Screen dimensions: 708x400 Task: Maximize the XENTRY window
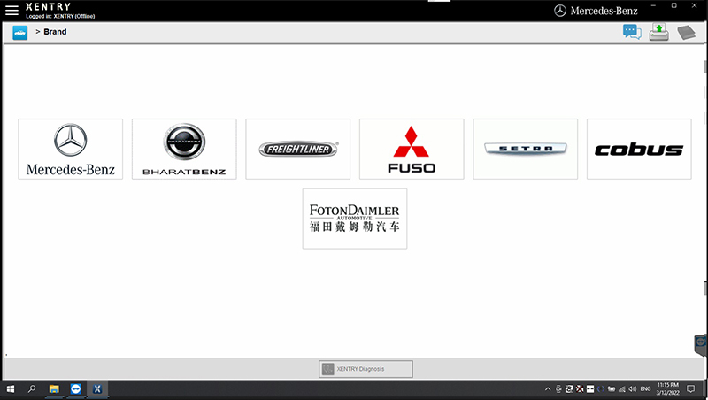coord(674,5)
